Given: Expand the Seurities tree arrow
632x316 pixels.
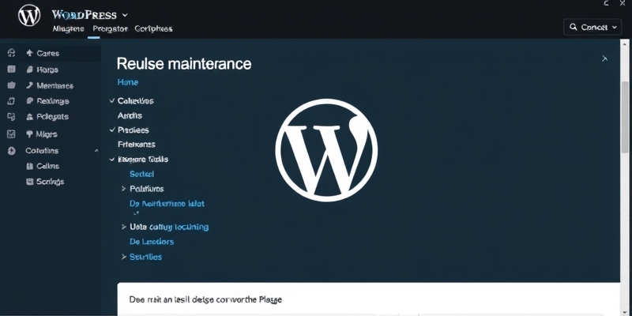Looking at the screenshot, I should click(x=124, y=256).
